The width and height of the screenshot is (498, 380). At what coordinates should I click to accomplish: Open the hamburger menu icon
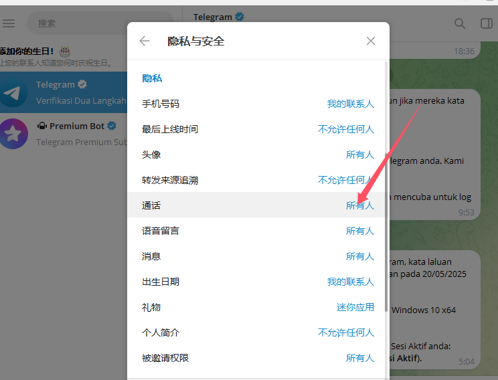(9, 23)
